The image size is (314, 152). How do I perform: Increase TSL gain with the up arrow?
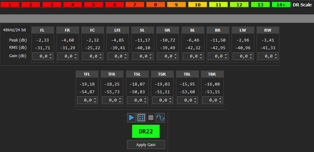click(145, 98)
